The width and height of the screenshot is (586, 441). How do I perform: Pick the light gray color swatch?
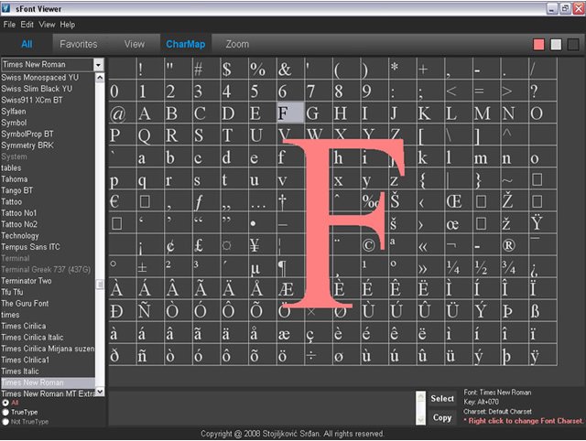click(x=556, y=45)
